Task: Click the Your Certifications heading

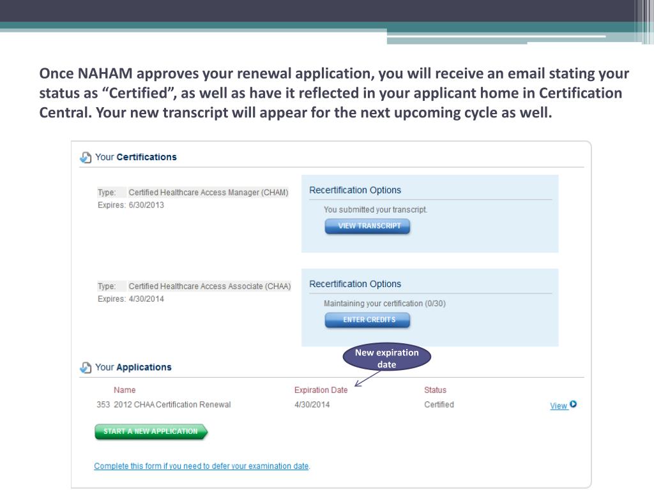Action: click(x=135, y=157)
